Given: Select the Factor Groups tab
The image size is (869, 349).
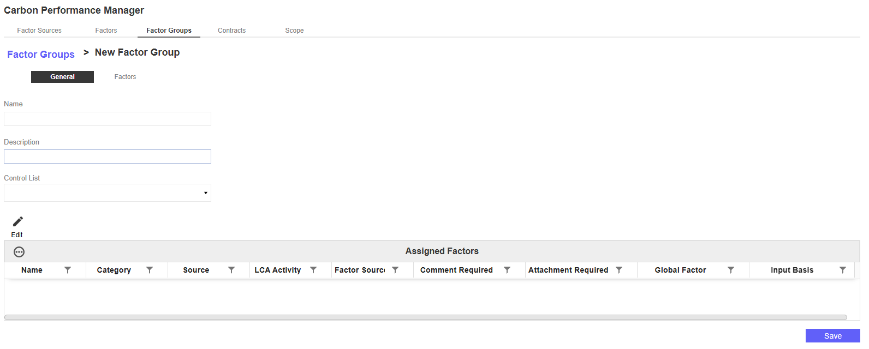Looking at the screenshot, I should tap(169, 31).
